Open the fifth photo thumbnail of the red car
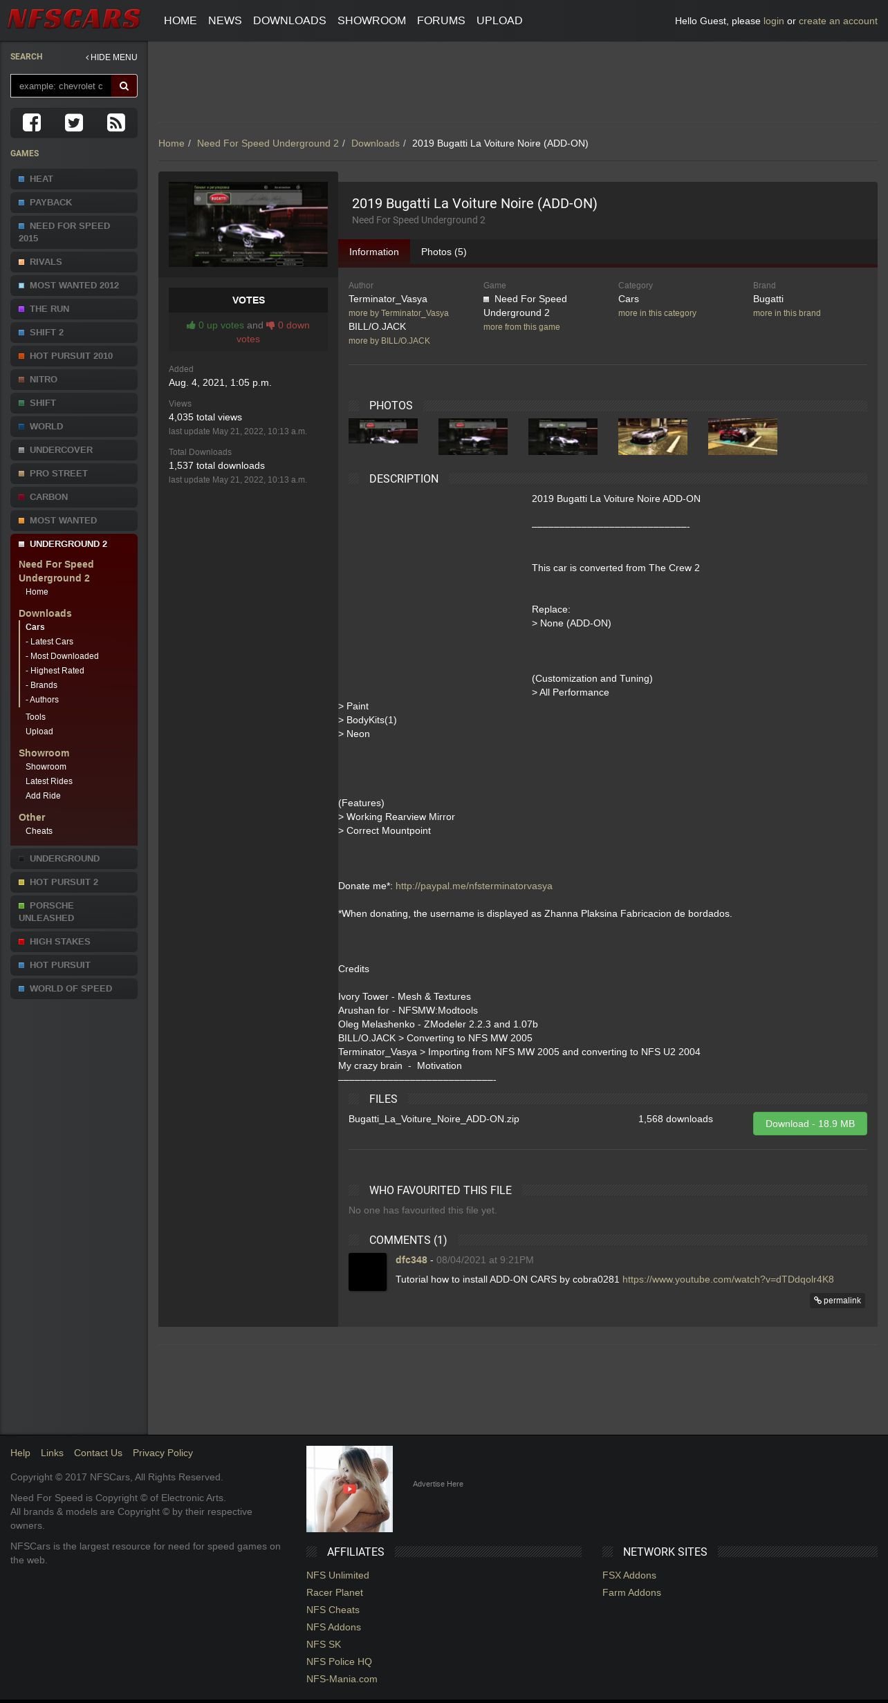Image resolution: width=888 pixels, height=1703 pixels. click(743, 436)
